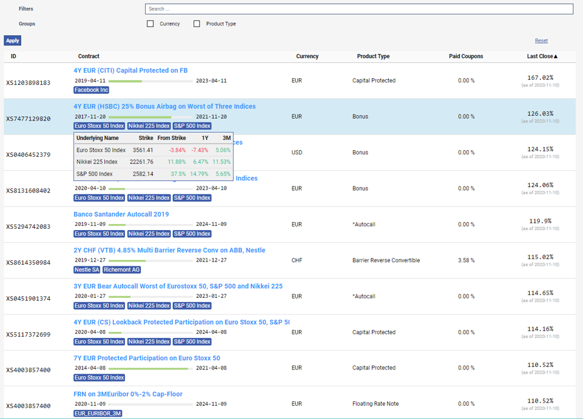Click the Reset link
The image size is (583, 419).
tap(541, 41)
